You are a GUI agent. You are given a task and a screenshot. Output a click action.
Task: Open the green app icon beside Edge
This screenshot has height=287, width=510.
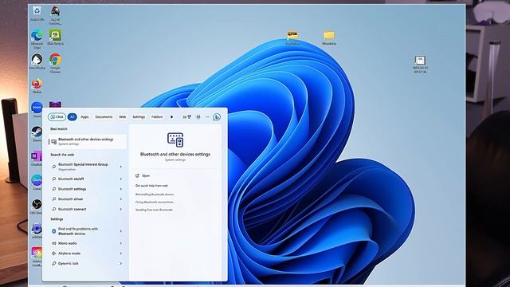55,37
